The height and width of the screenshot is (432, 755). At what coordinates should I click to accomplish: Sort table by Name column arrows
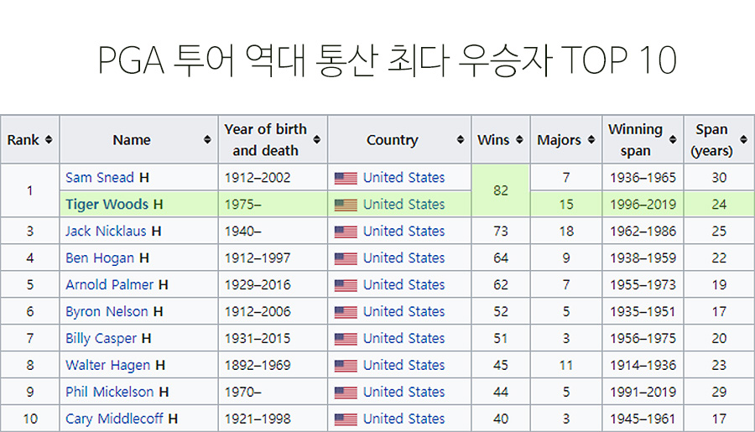click(207, 139)
